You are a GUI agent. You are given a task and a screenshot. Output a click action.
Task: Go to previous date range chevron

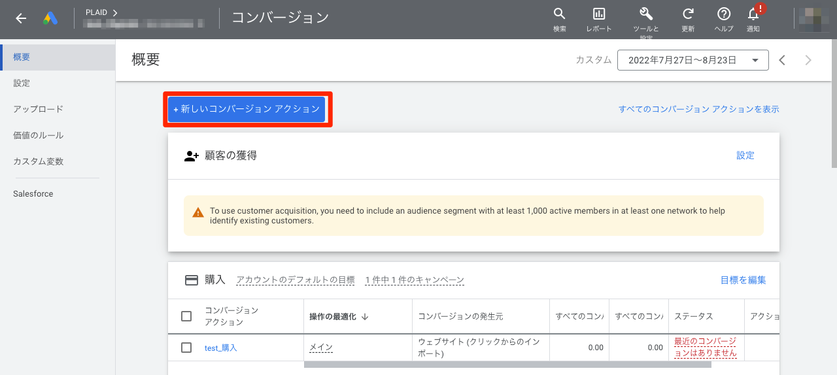(782, 60)
